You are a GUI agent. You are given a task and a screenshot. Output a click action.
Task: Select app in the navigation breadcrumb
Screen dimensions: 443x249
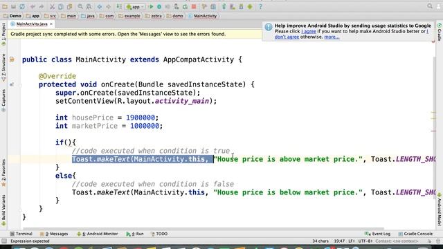33,16
